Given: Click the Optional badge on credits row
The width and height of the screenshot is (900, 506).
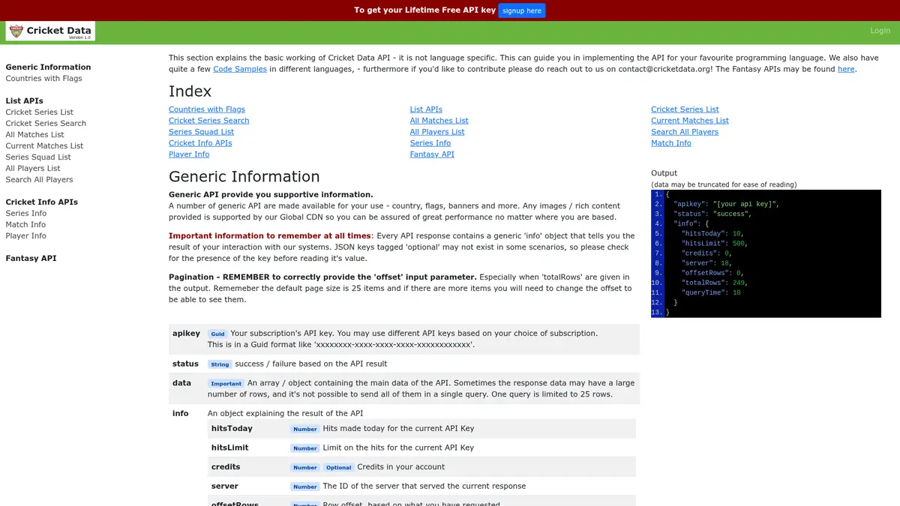Looking at the screenshot, I should [339, 468].
